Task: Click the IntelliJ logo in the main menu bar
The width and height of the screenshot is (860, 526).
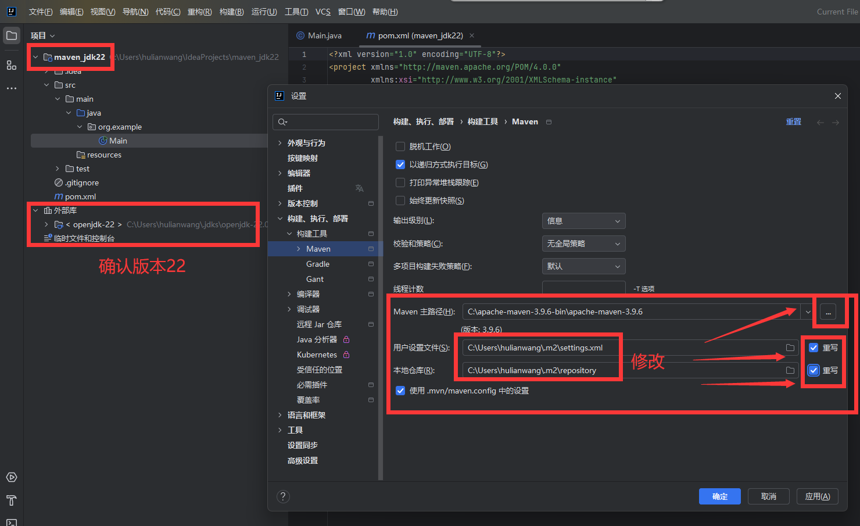Action: coord(11,12)
